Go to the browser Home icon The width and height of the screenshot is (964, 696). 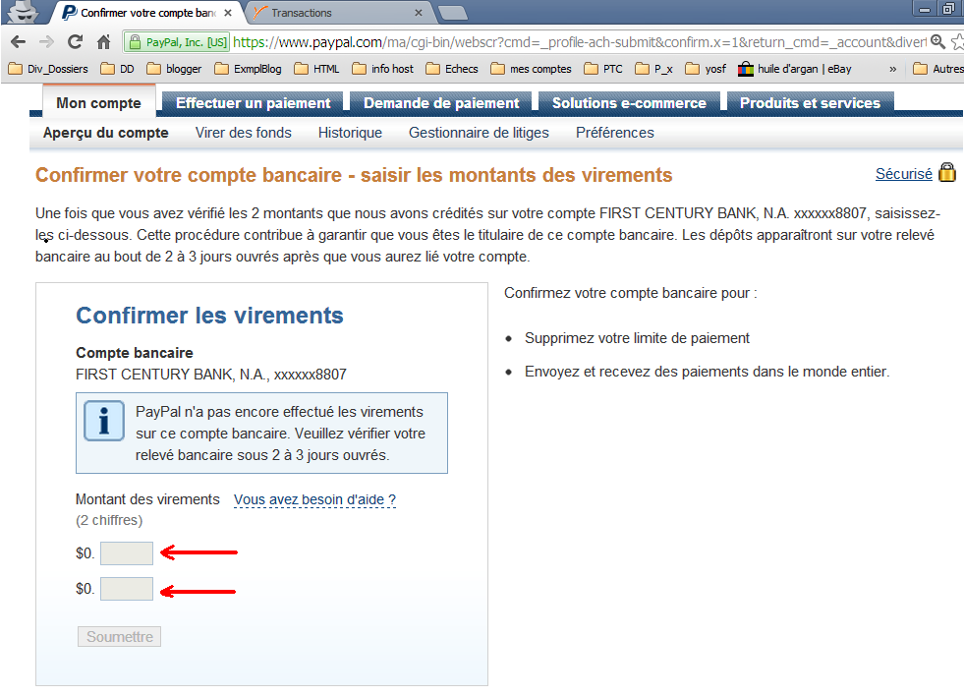coord(104,42)
